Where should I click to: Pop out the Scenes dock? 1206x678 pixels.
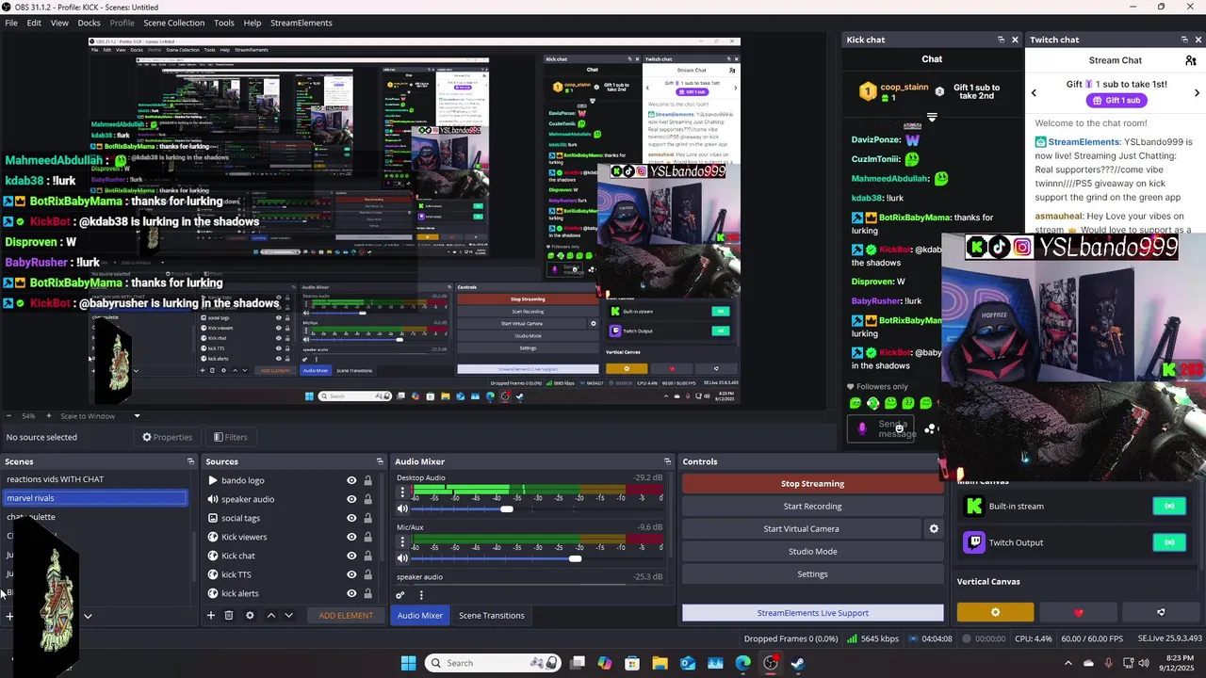click(x=190, y=461)
